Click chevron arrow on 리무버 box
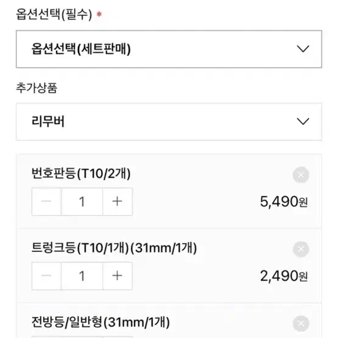The image size is (338, 338). pos(303,121)
